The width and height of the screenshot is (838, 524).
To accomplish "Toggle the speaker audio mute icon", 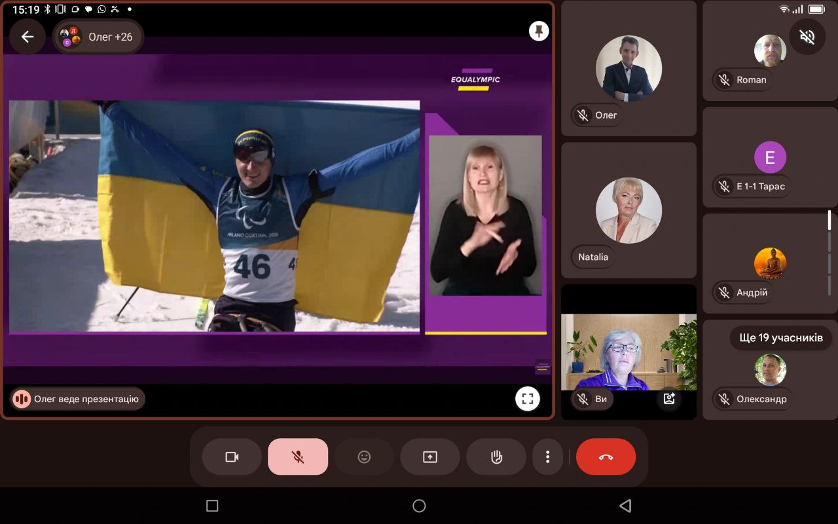I will click(807, 37).
